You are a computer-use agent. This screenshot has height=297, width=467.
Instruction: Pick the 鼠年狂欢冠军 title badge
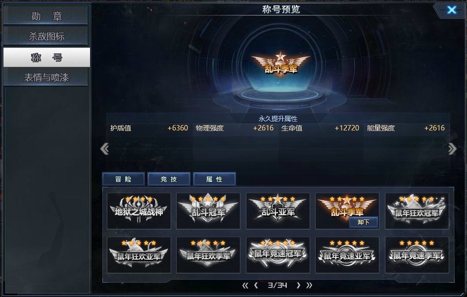[x=417, y=211]
